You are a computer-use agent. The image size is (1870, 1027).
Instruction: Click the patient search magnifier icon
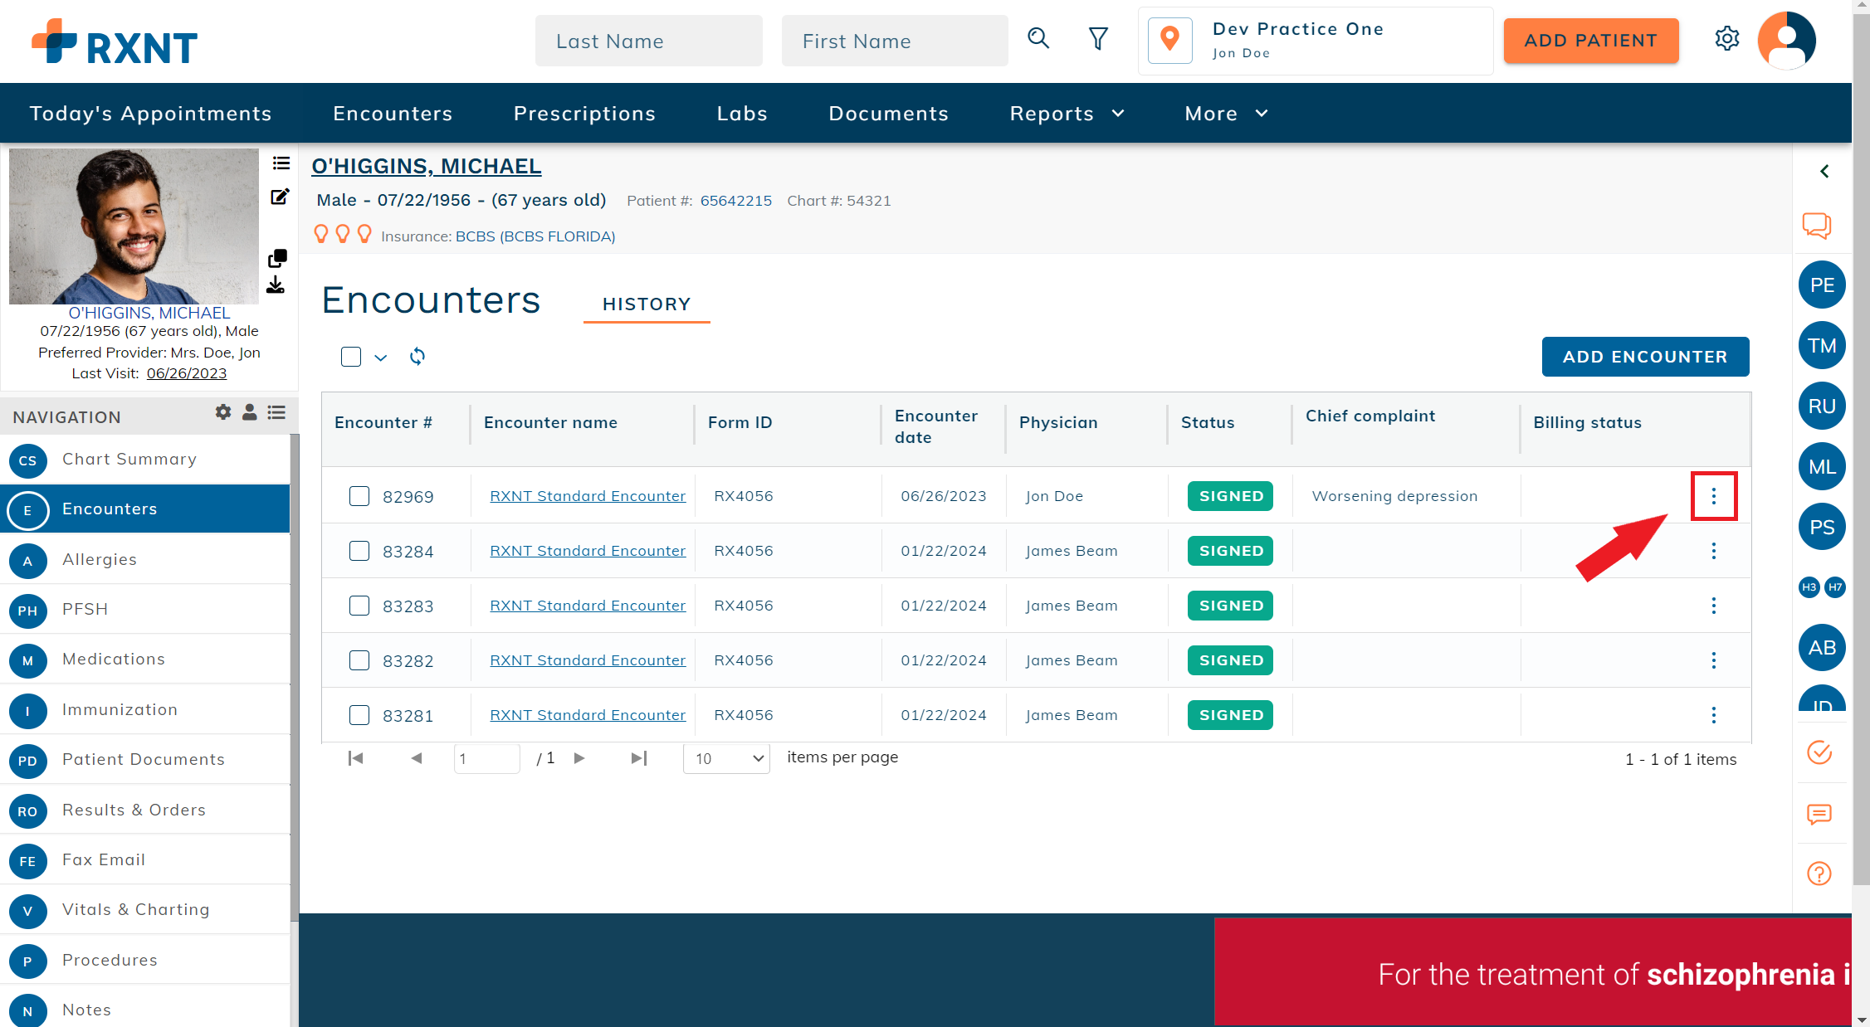click(1038, 38)
